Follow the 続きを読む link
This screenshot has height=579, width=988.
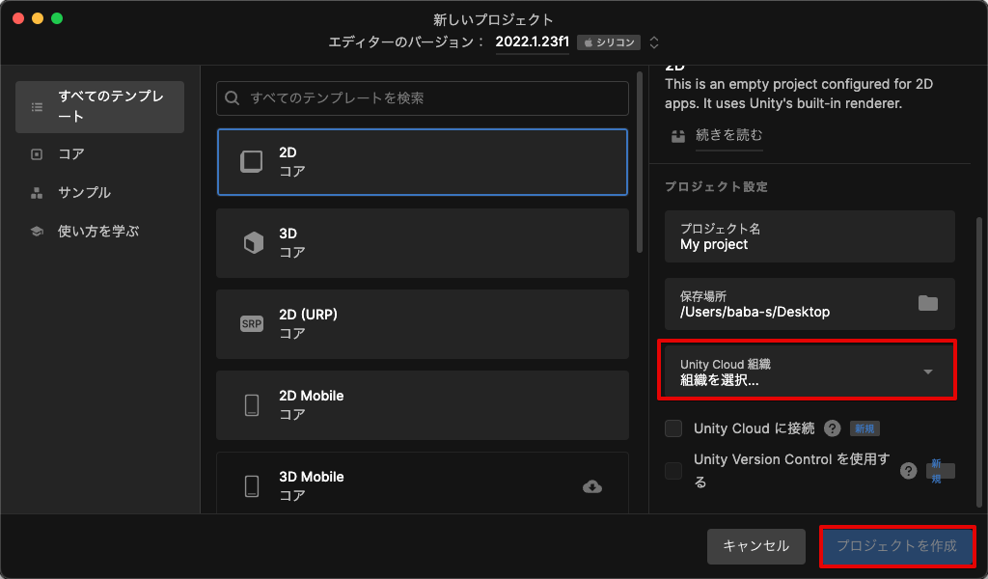tap(729, 135)
